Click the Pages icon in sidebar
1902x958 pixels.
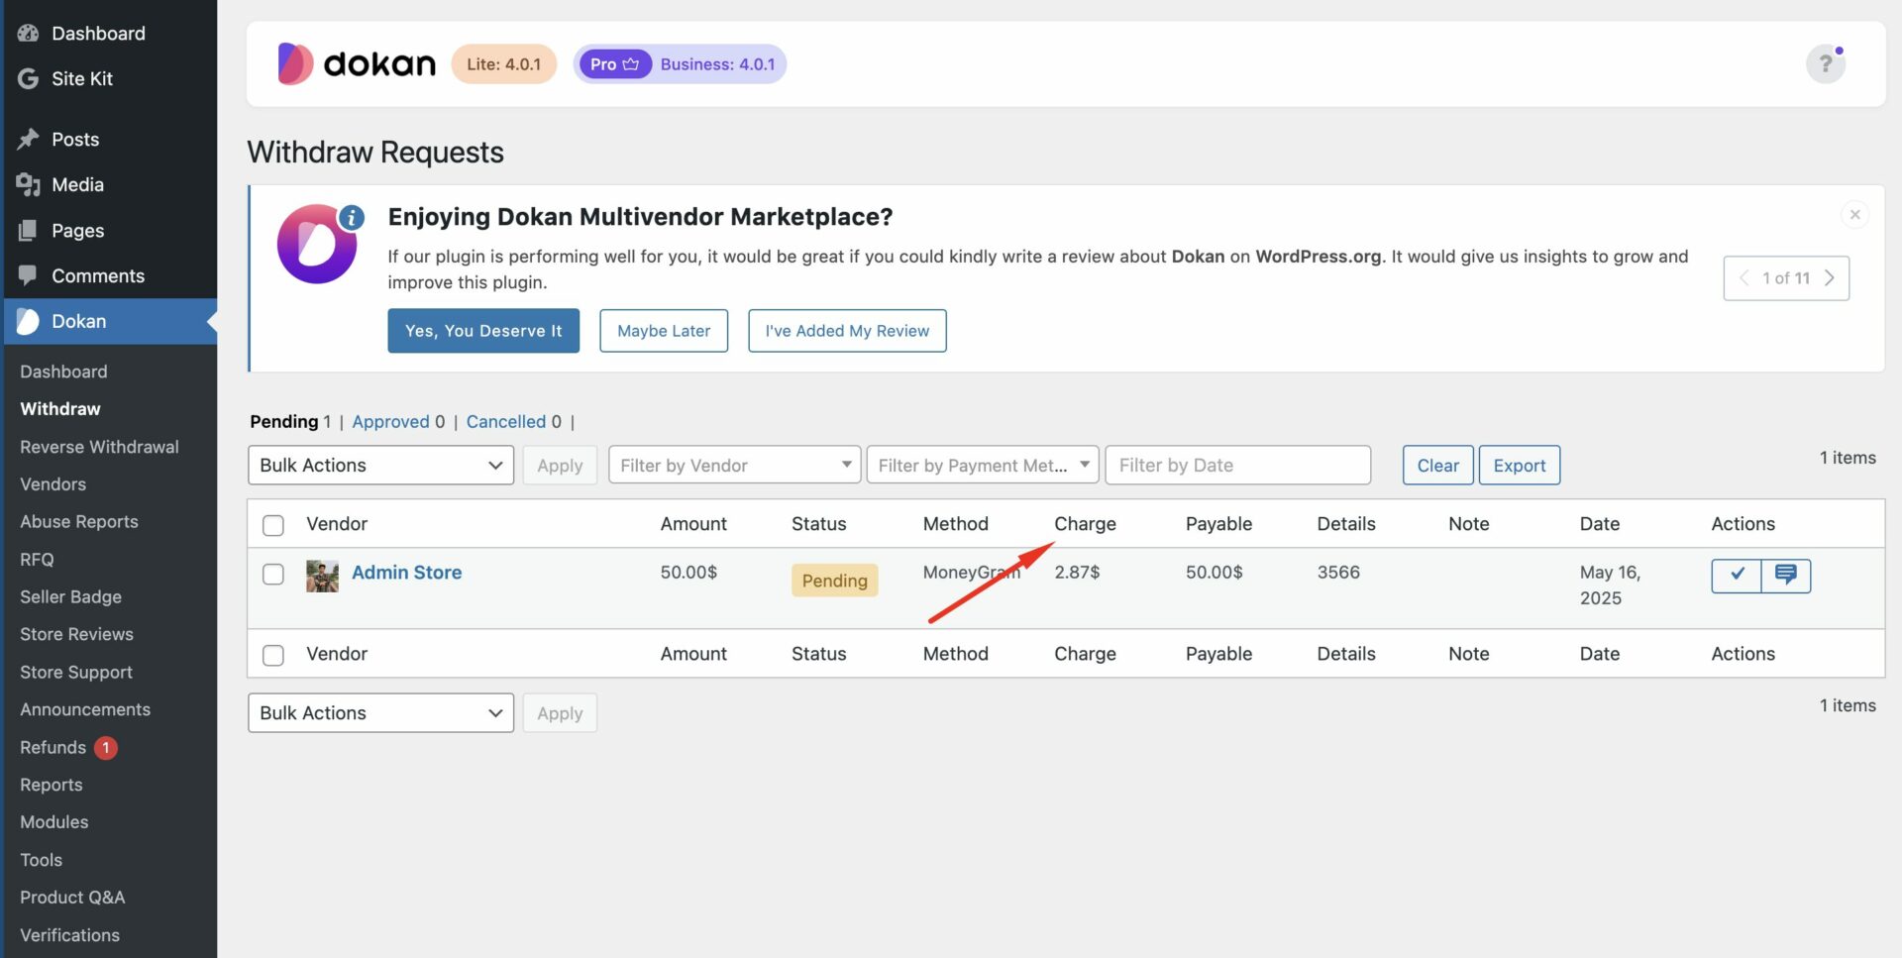[28, 230]
